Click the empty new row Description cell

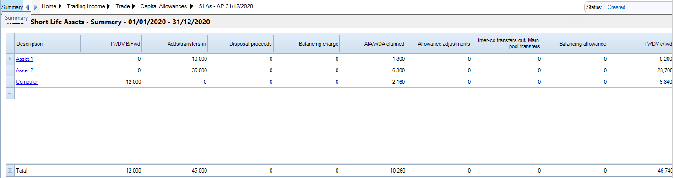point(48,93)
